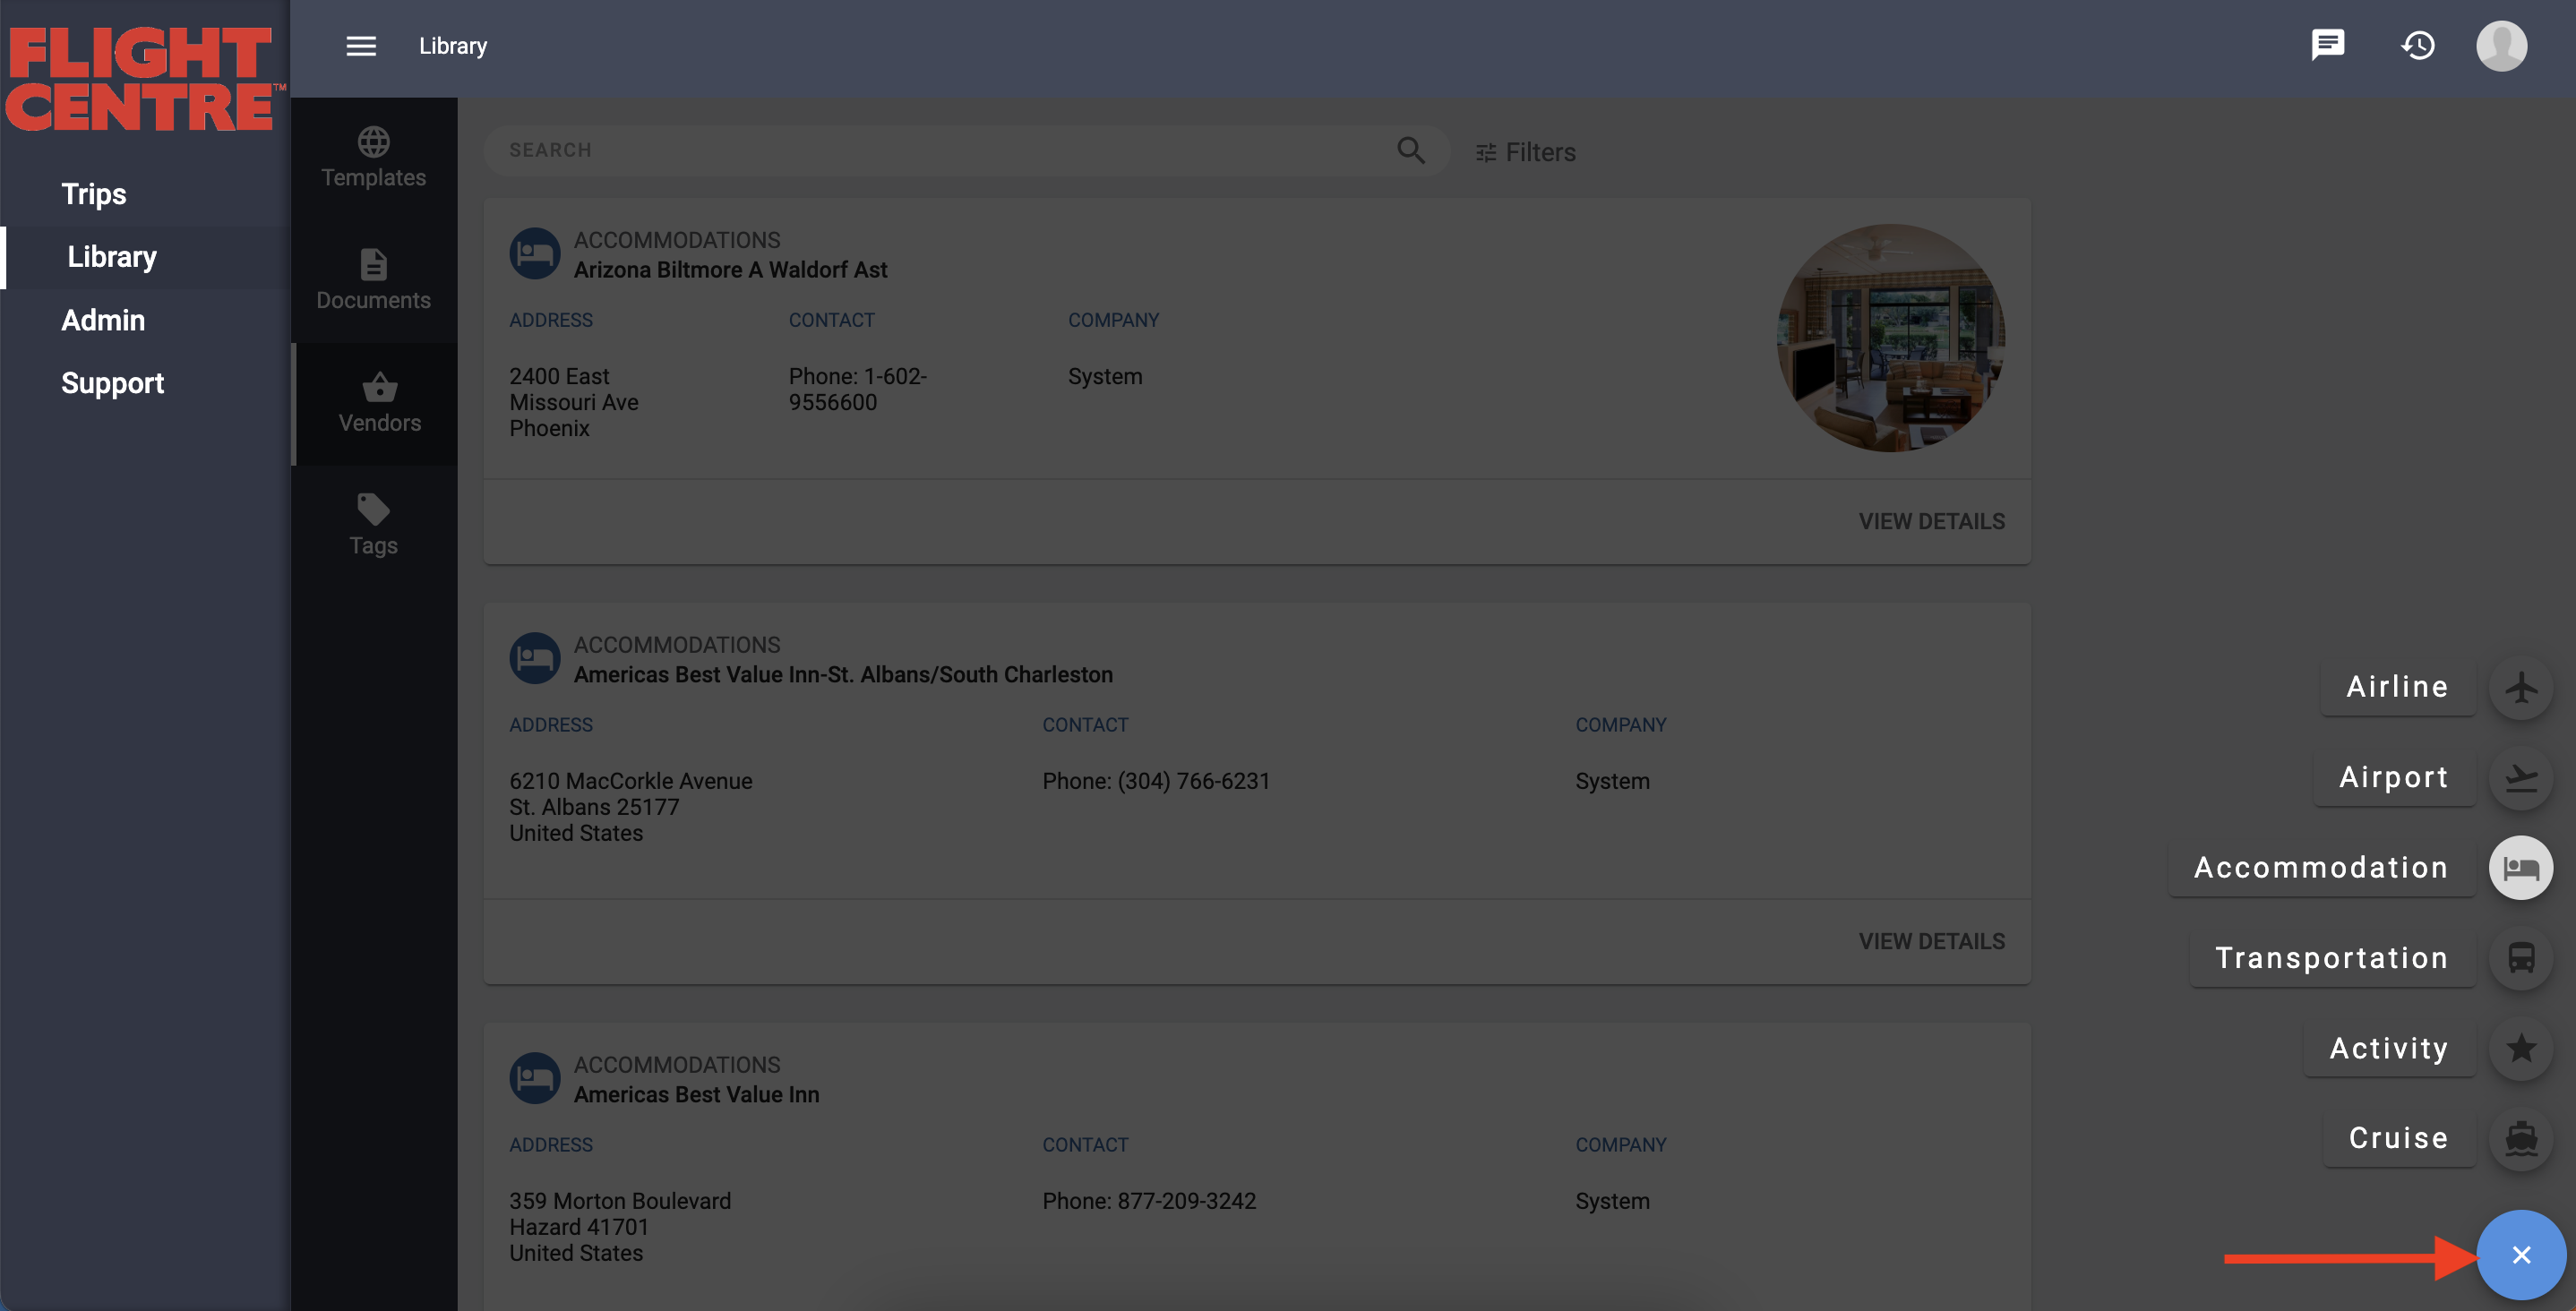Choose the Airline label

(x=2397, y=687)
